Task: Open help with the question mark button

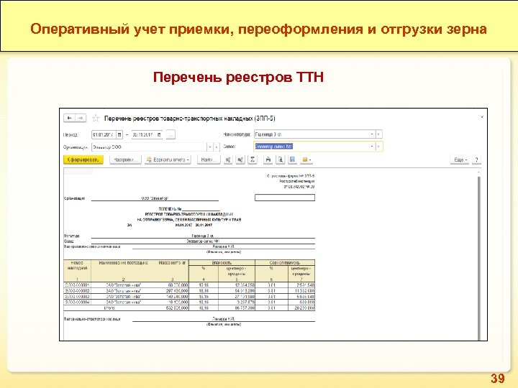Action: click(476, 160)
